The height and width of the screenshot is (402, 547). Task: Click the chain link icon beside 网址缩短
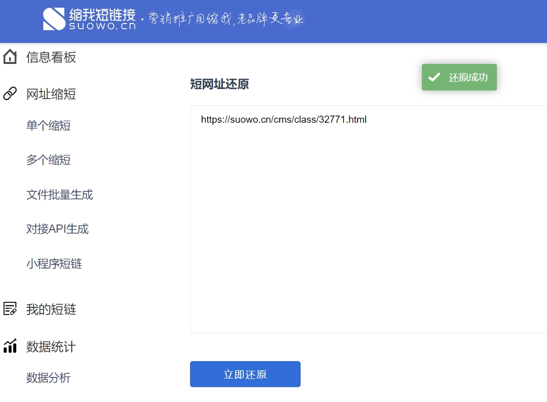(x=10, y=94)
